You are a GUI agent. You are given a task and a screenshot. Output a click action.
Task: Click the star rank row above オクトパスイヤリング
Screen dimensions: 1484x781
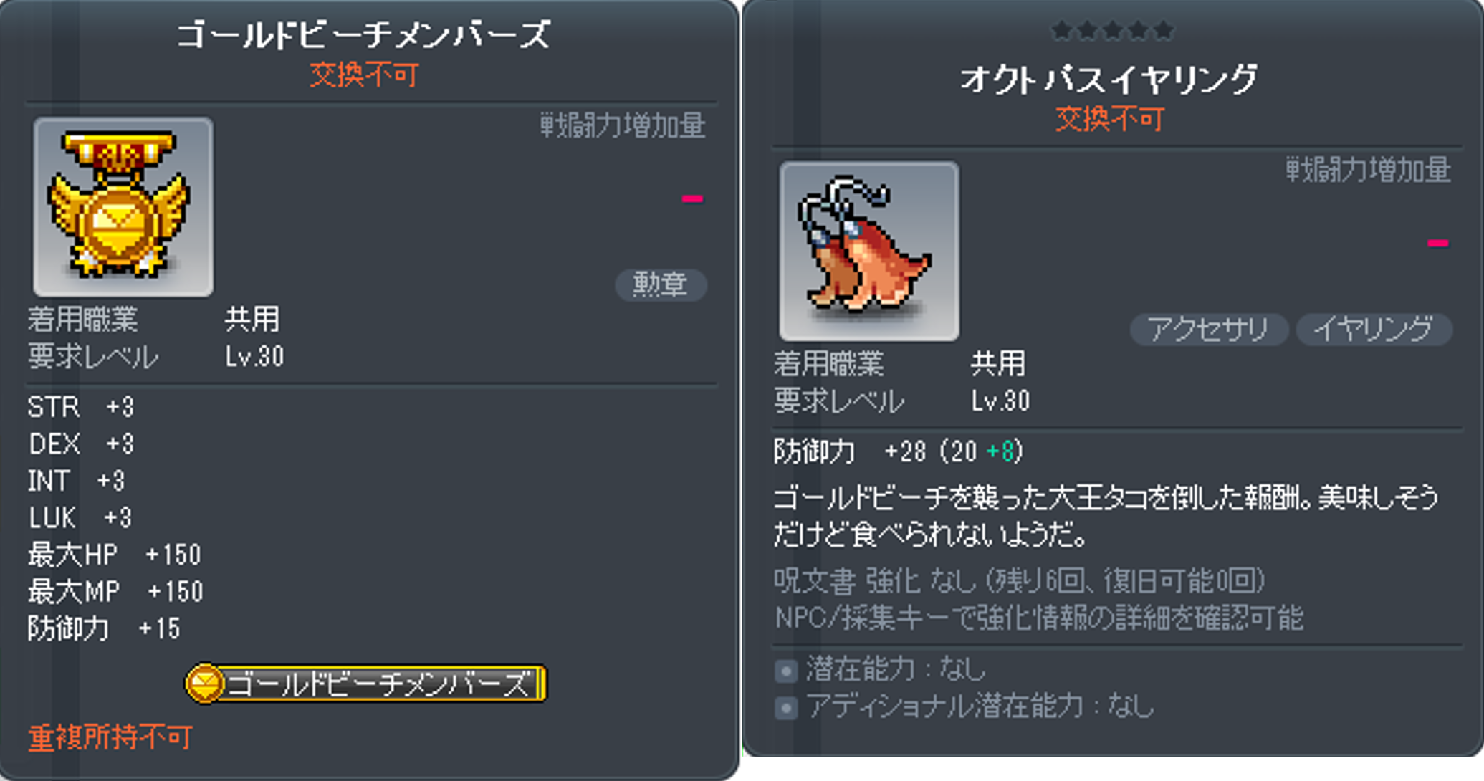1112,31
